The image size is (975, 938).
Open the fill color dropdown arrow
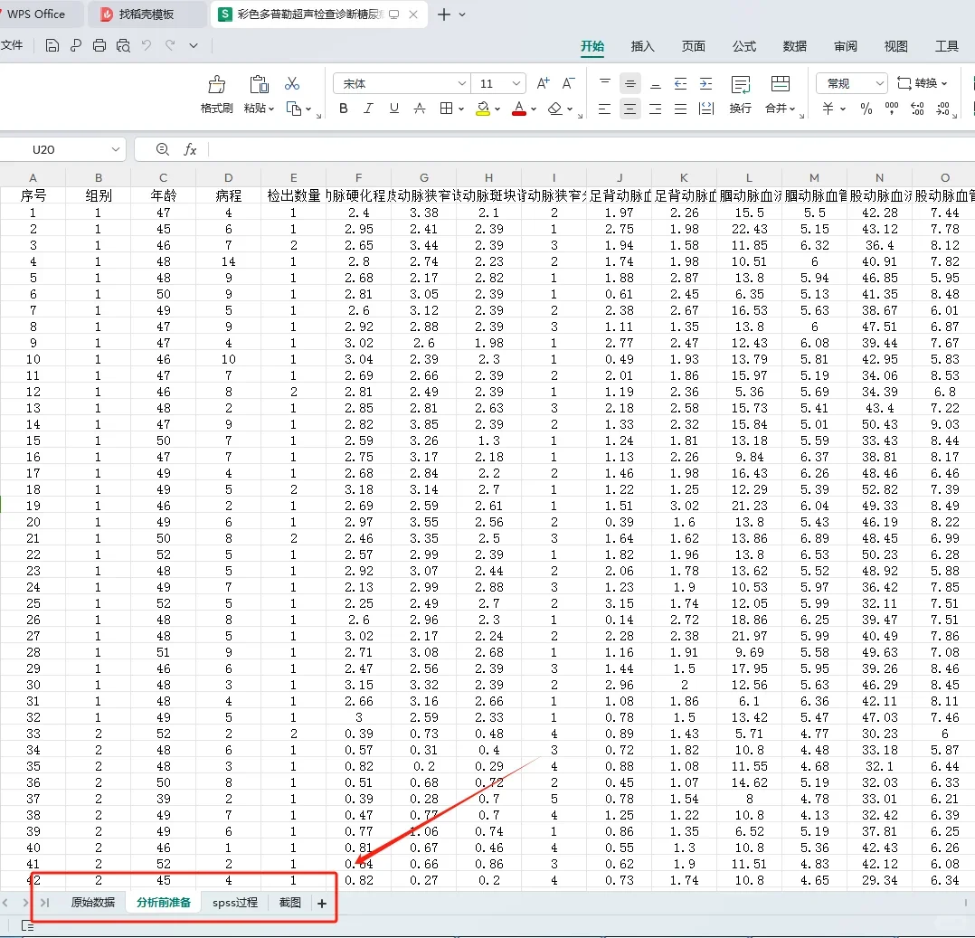[x=497, y=109]
